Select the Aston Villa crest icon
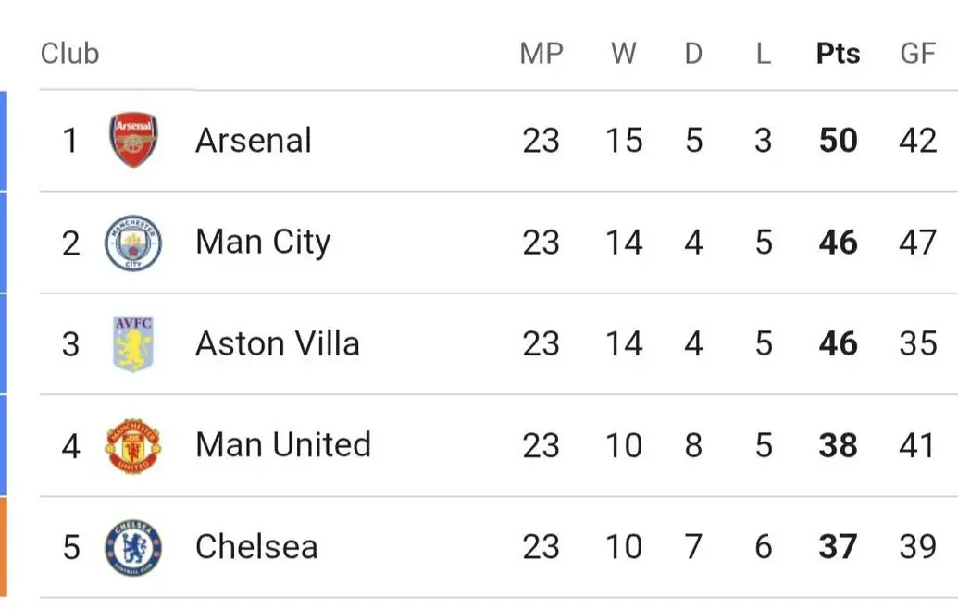The width and height of the screenshot is (958, 610). pos(133,343)
